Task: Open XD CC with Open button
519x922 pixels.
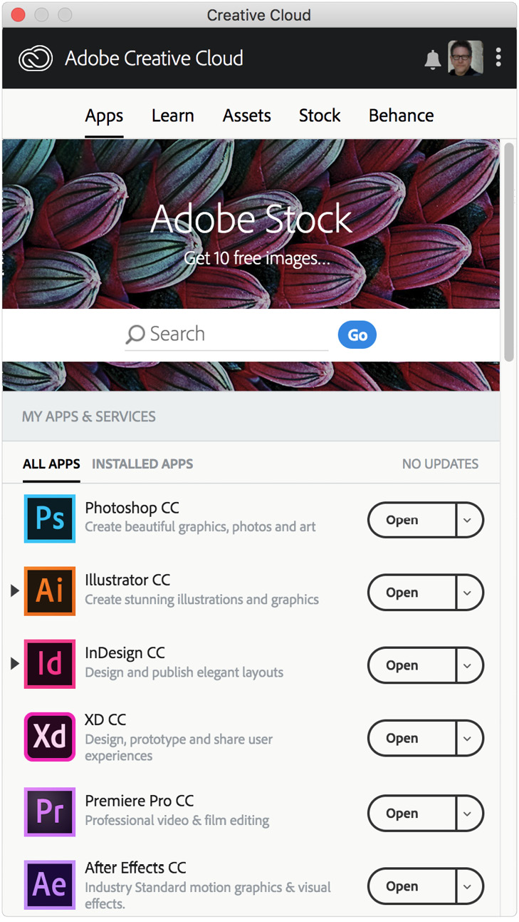Action: coord(411,738)
